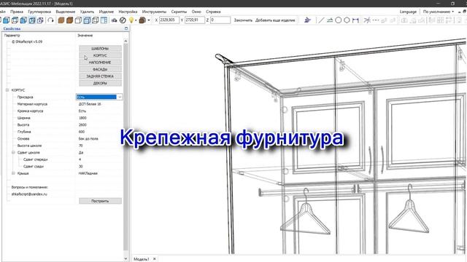Open the Правка menu
Screen dimensions: 467x262
[x=17, y=12]
